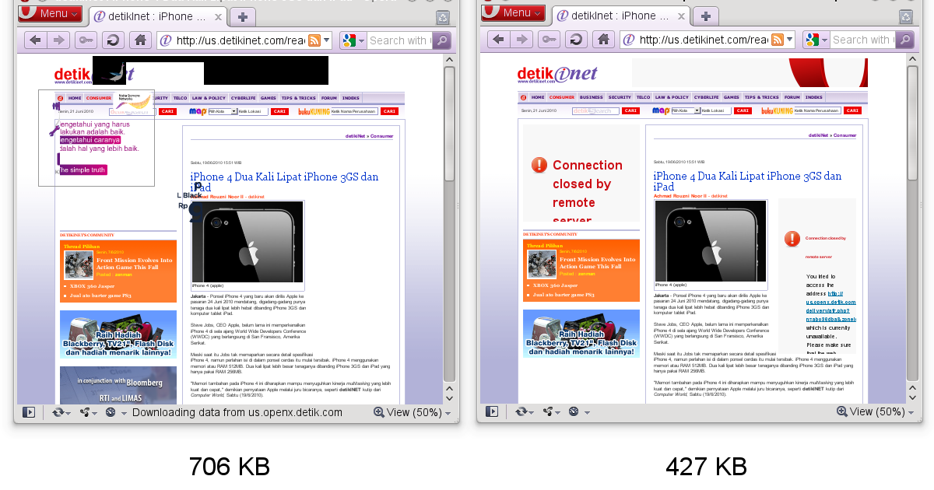934x490 pixels.
Task: Click the scroll down arrow in right window
Action: coord(912,397)
